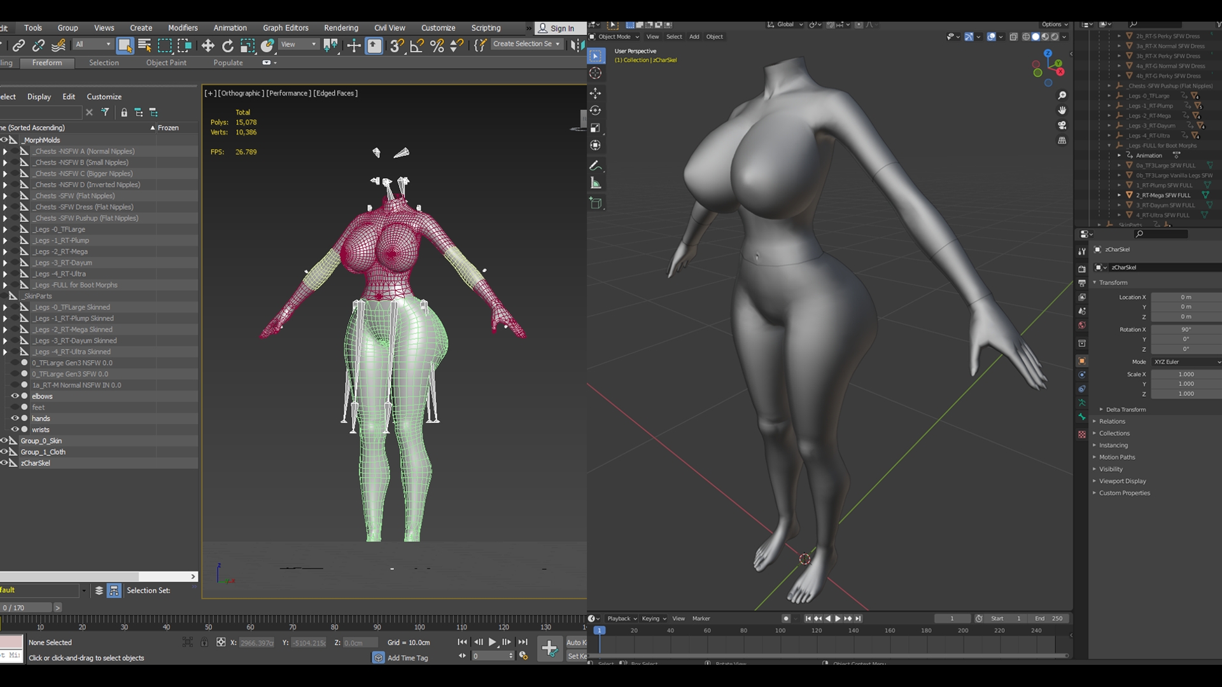
Task: Toggle the 3D Snaps icon
Action: (397, 45)
